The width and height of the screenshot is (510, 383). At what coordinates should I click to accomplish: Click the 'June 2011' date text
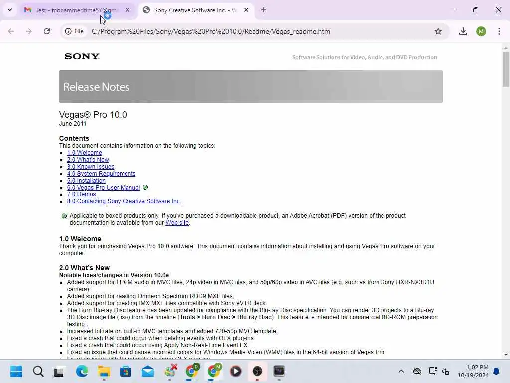coord(73,124)
